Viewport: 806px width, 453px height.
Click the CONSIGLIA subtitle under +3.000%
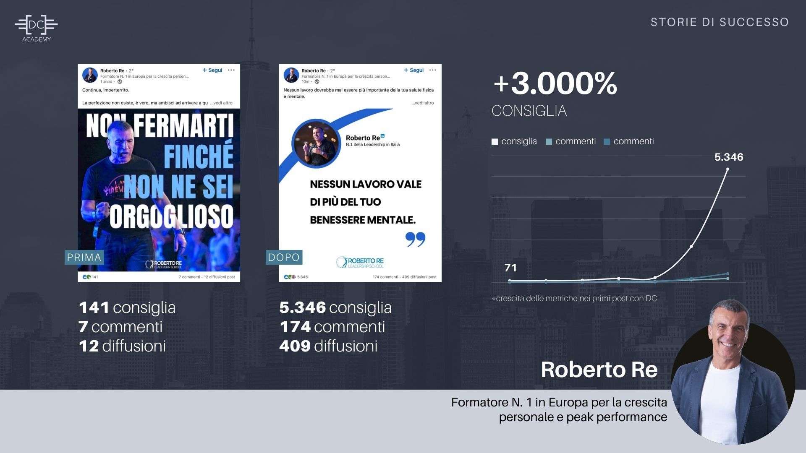[x=529, y=111]
